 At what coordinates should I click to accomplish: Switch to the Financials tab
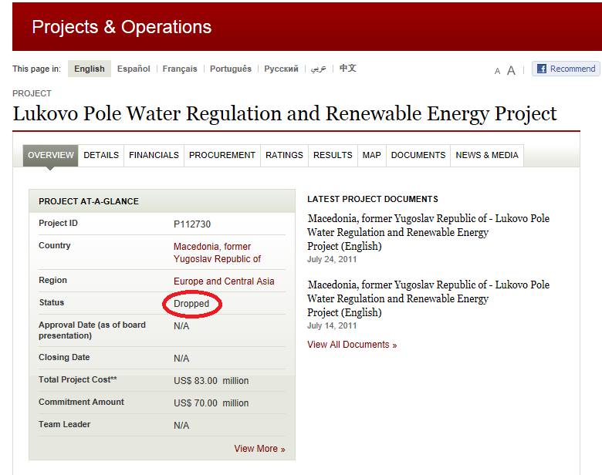tap(154, 155)
